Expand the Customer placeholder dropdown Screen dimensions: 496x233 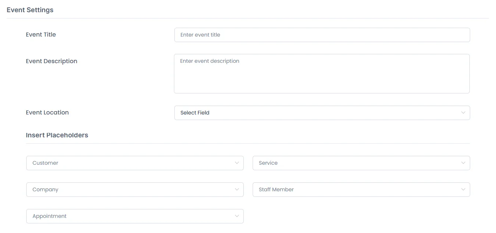click(135, 163)
